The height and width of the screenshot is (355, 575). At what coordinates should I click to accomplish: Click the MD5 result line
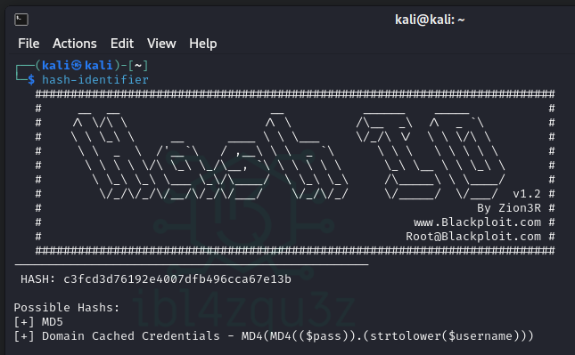tap(38, 322)
